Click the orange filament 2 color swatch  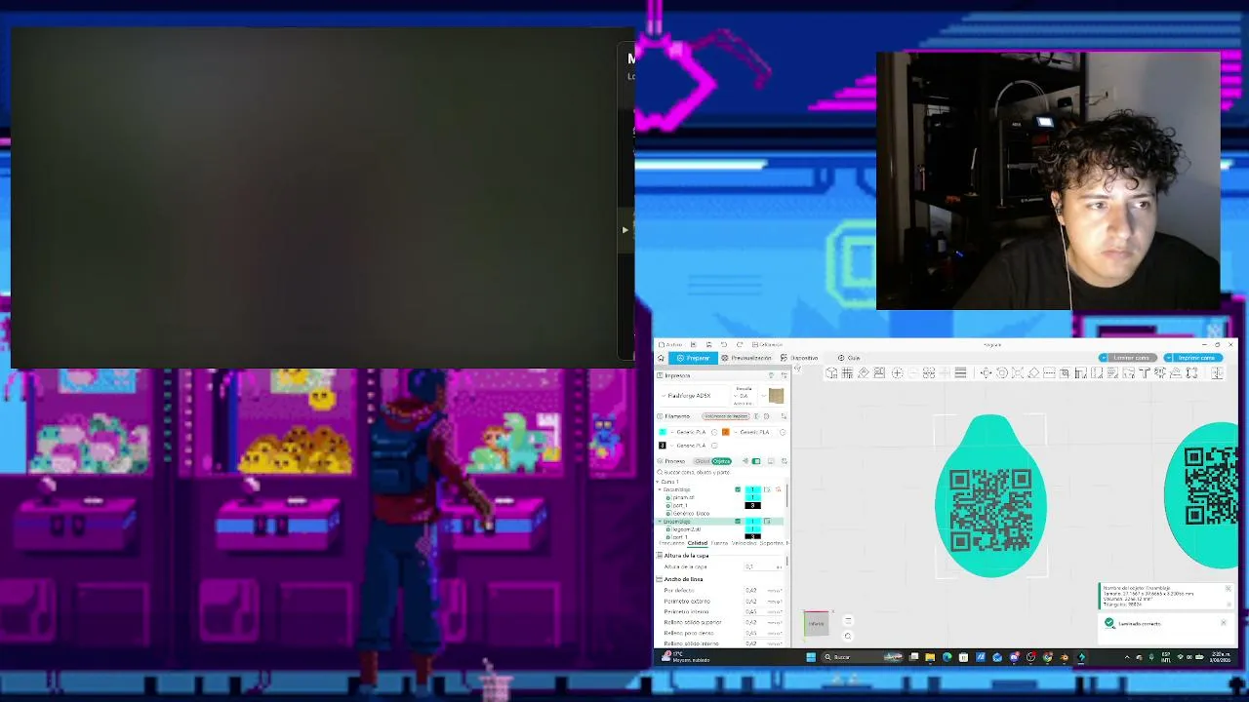725,432
